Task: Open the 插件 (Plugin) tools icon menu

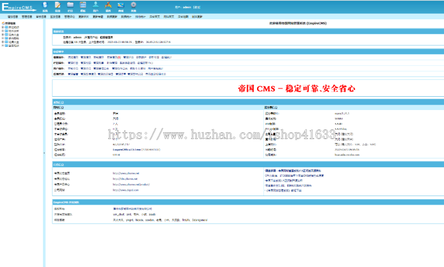Action: [108, 6]
